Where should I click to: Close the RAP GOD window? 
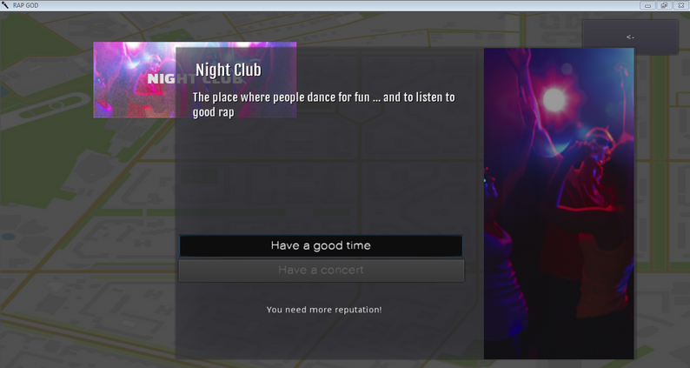coord(680,5)
